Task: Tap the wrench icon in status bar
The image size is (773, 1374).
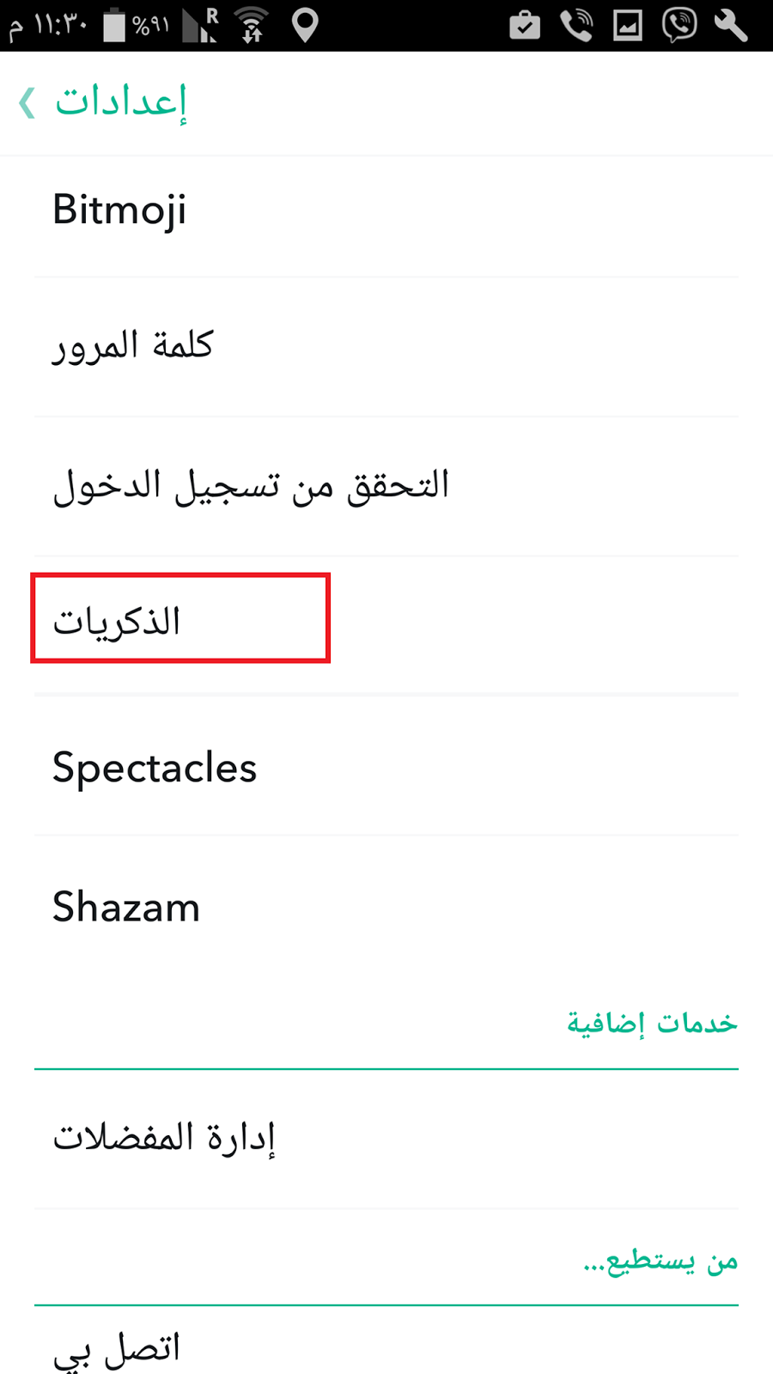Action: tap(731, 25)
